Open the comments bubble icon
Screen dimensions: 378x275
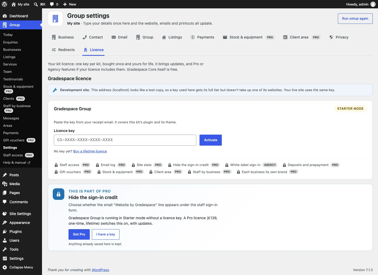52,4
